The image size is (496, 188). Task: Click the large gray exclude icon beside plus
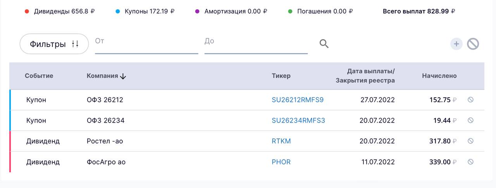(473, 44)
